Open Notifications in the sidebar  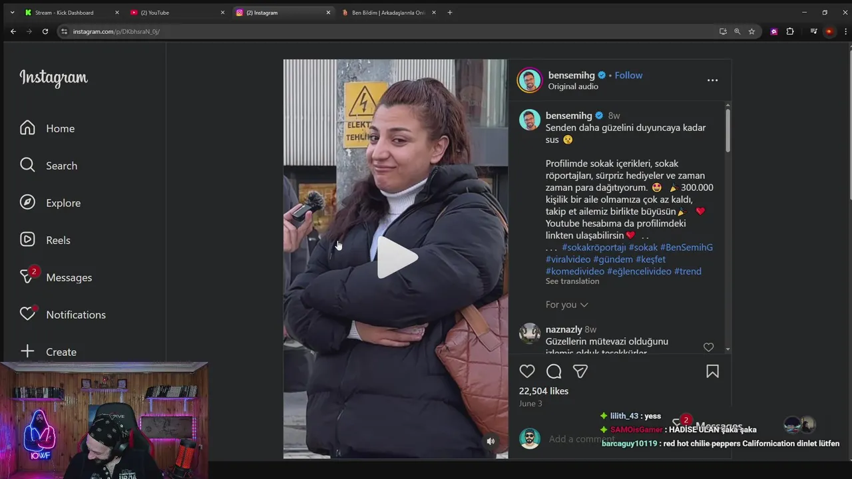tap(63, 315)
